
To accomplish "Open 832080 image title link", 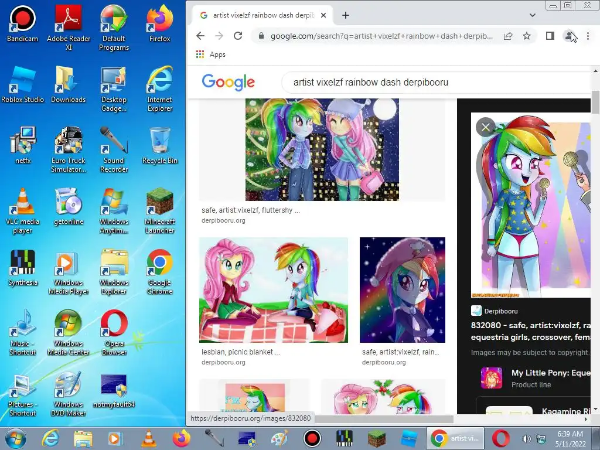I will click(x=531, y=331).
